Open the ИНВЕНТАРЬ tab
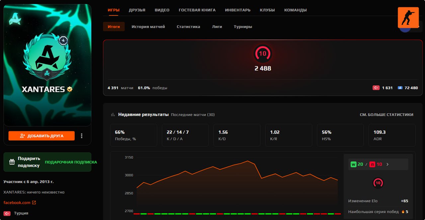Screen dimensions: 425x220 237,10
